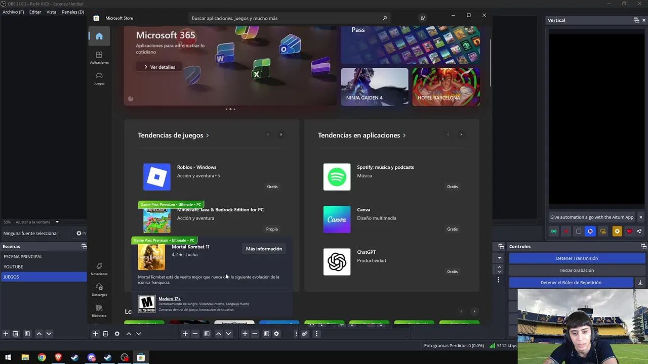This screenshot has height=364, width=648.
Task: Open File Explorer from the taskbar
Action: pyautogui.click(x=25, y=357)
